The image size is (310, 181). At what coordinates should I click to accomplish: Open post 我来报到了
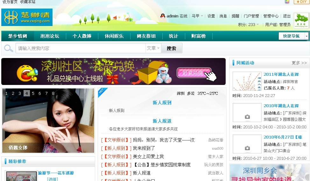tap(144, 148)
